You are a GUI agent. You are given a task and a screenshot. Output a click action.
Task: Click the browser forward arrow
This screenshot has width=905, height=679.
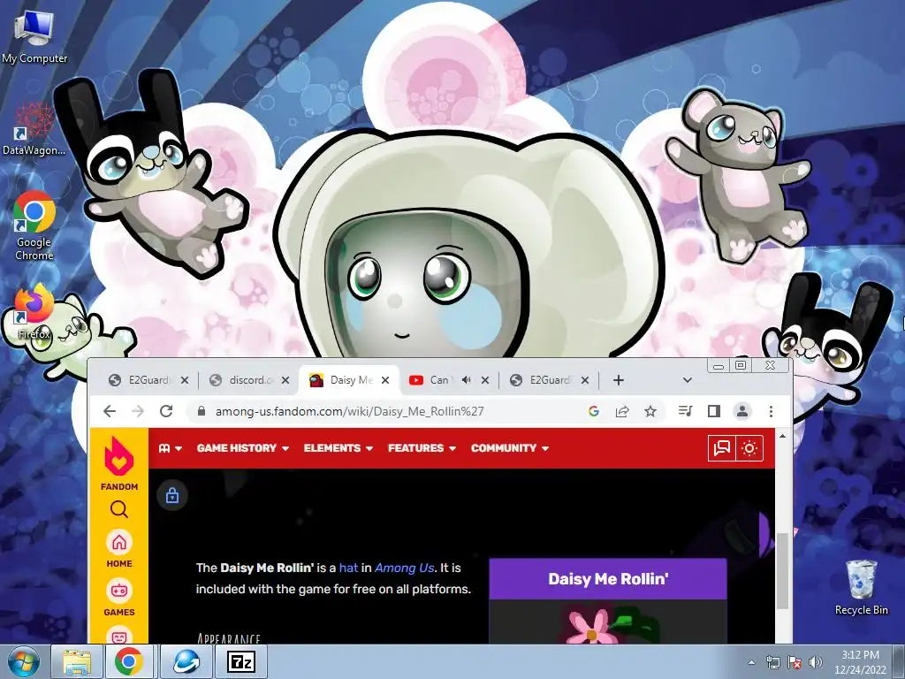(x=137, y=411)
